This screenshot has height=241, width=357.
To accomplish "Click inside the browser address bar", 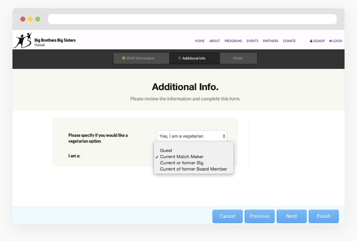I will [x=192, y=19].
